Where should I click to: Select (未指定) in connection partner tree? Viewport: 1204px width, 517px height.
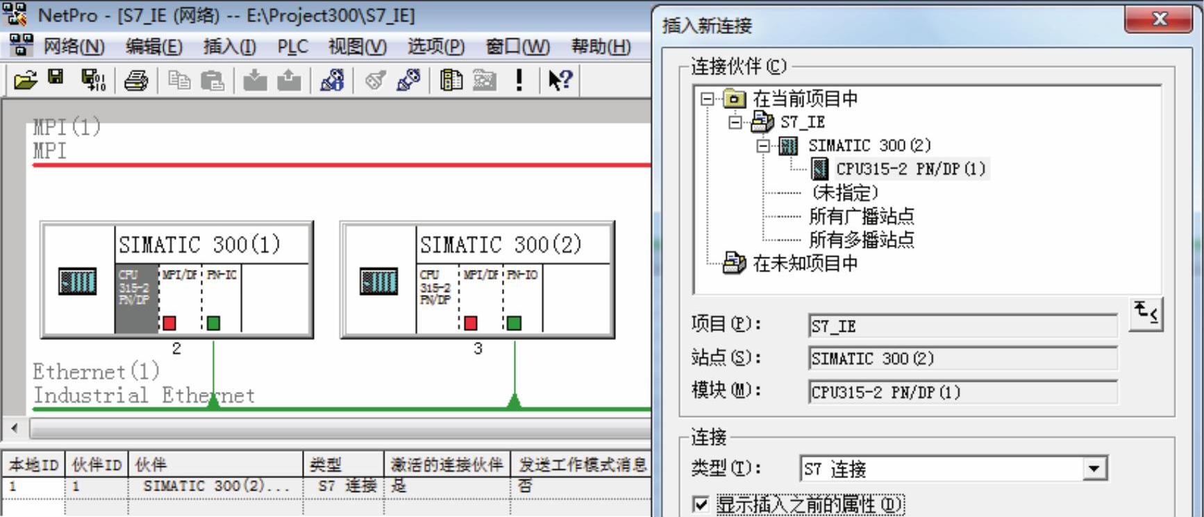845,192
